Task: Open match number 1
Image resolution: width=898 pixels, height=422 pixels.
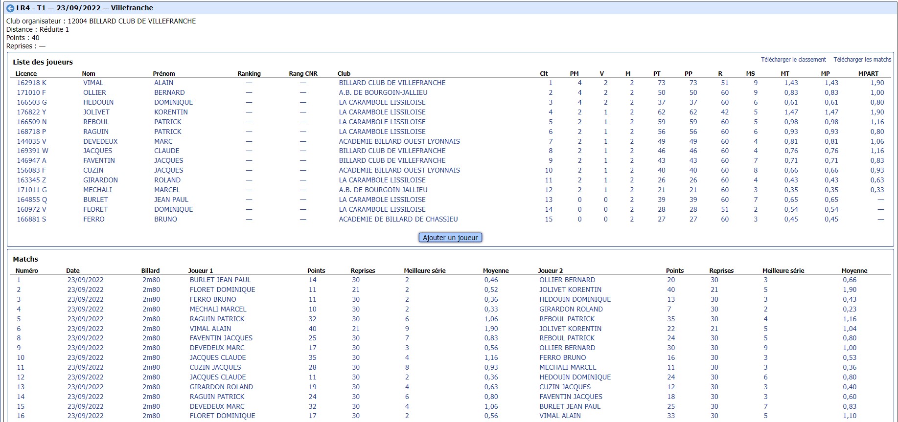Action: 19,280
